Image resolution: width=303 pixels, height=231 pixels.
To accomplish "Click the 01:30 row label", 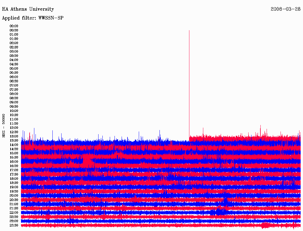I will pyautogui.click(x=14, y=39).
